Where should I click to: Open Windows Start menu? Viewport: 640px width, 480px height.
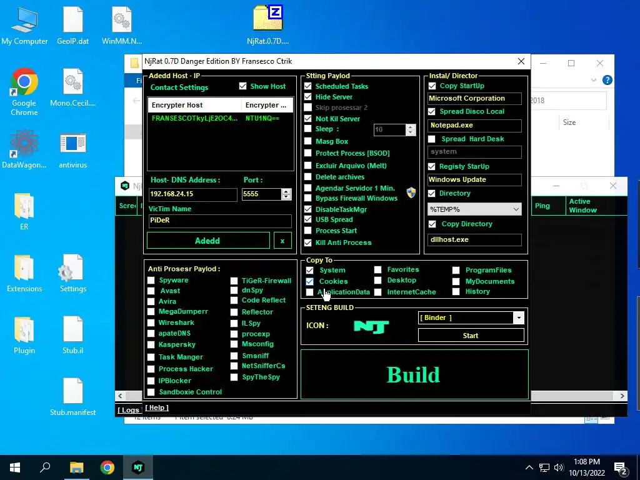(x=15, y=467)
